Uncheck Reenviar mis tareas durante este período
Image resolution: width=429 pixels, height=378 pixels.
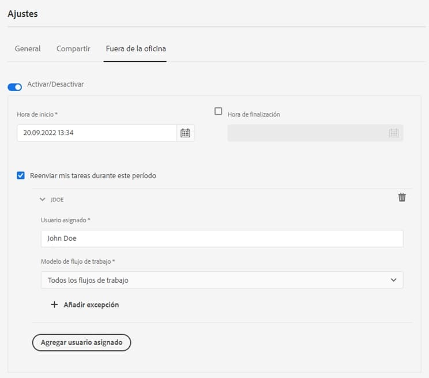coord(21,175)
